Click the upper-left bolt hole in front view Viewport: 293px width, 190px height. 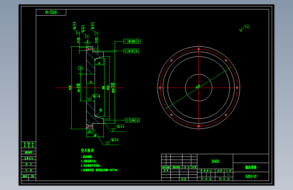point(171,61)
